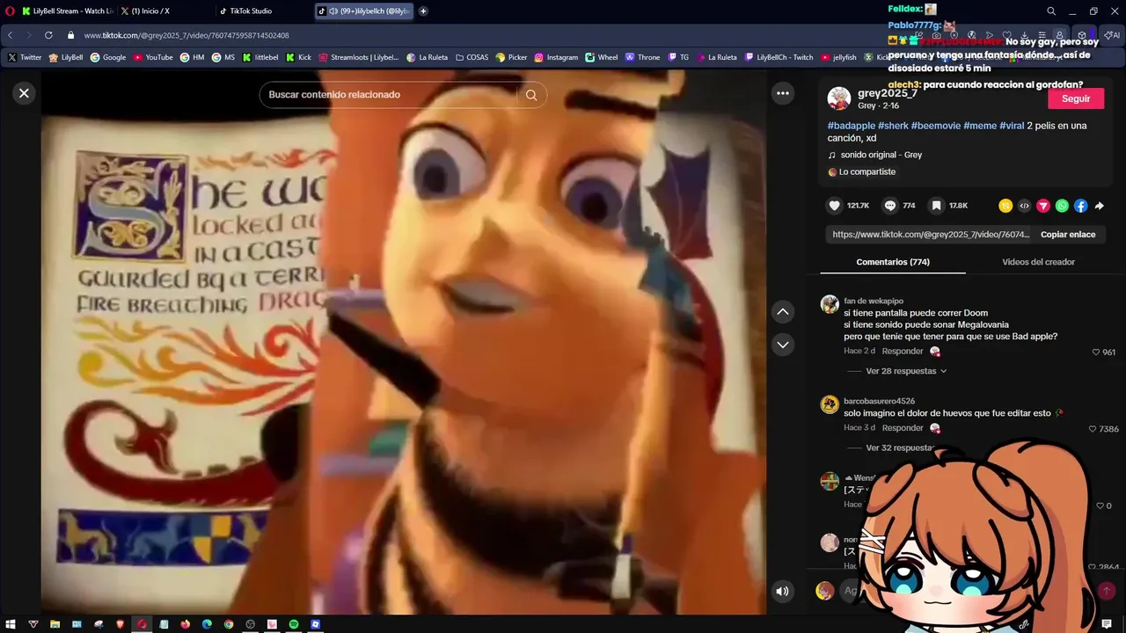Switch to Comentarios (774) tab
This screenshot has height=633, width=1126.
pos(893,262)
